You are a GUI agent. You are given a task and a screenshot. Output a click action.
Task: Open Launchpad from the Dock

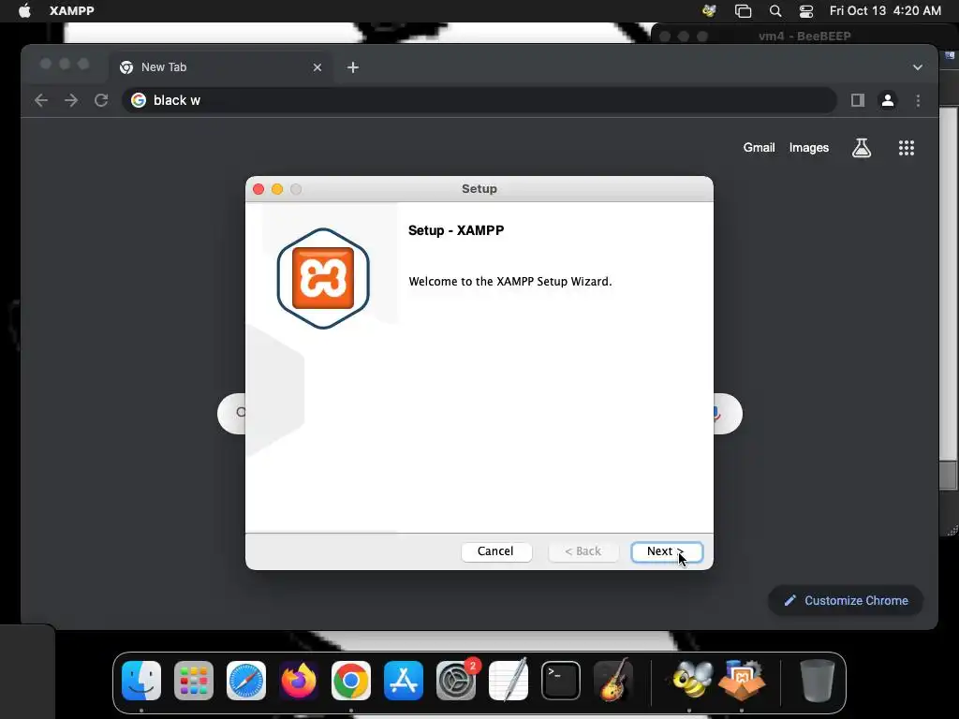tap(194, 680)
